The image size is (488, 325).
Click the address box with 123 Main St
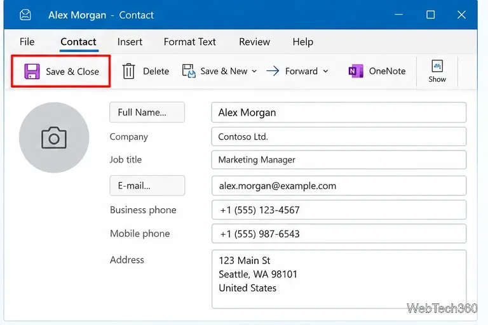coord(339,279)
